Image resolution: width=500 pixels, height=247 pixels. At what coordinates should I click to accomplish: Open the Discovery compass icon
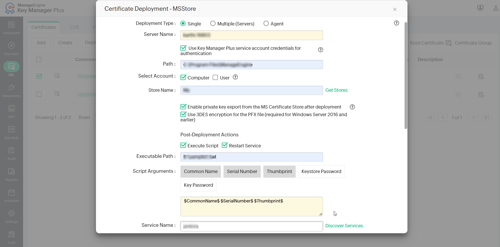tap(11, 46)
